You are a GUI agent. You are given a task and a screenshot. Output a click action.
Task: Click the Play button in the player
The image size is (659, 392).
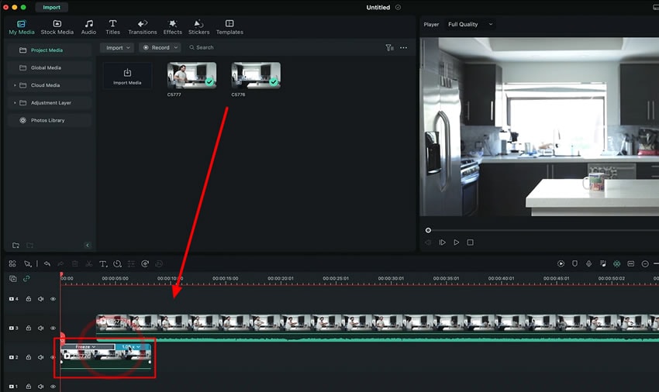tap(457, 242)
